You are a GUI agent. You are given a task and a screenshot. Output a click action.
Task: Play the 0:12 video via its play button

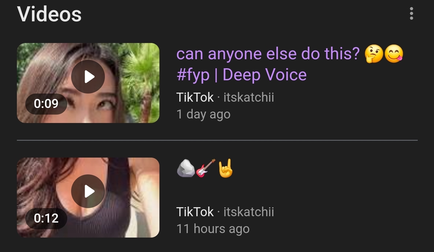click(88, 191)
